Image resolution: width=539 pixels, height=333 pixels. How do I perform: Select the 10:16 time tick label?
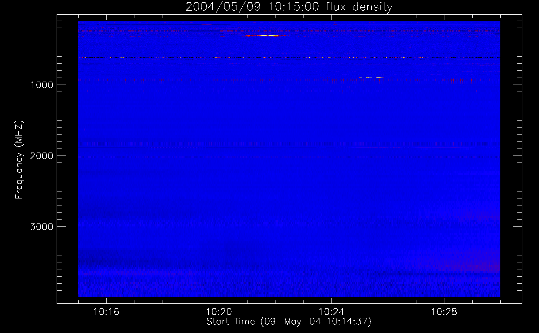106,312
